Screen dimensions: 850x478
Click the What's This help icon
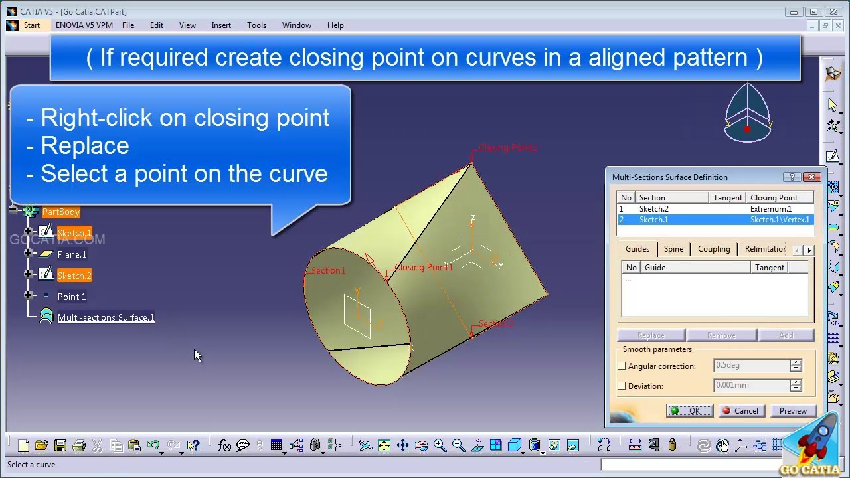[193, 445]
